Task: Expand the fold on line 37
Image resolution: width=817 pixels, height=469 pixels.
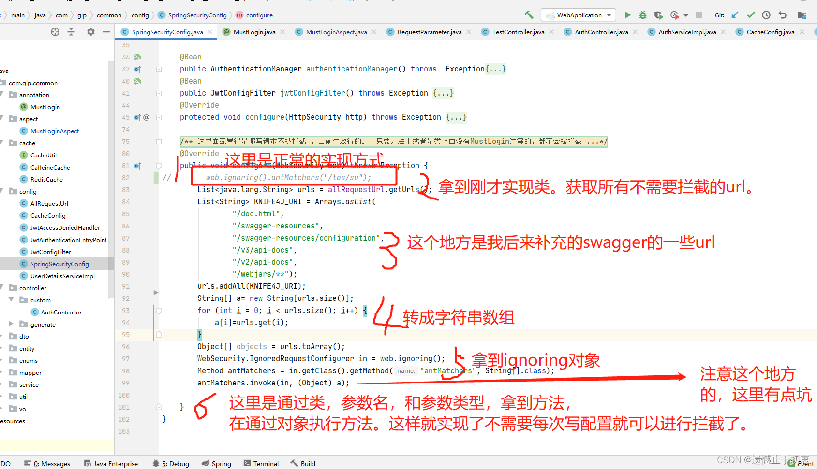Action: click(x=159, y=69)
